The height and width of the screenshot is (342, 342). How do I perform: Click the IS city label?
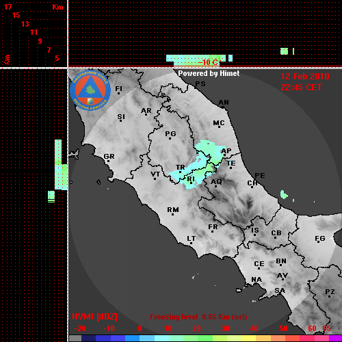click(x=255, y=231)
